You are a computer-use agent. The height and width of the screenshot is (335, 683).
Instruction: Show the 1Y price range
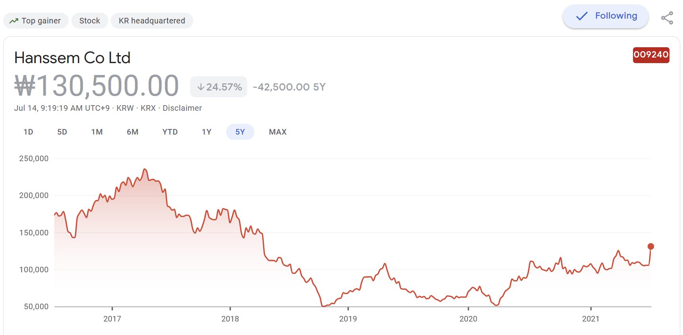pos(206,132)
